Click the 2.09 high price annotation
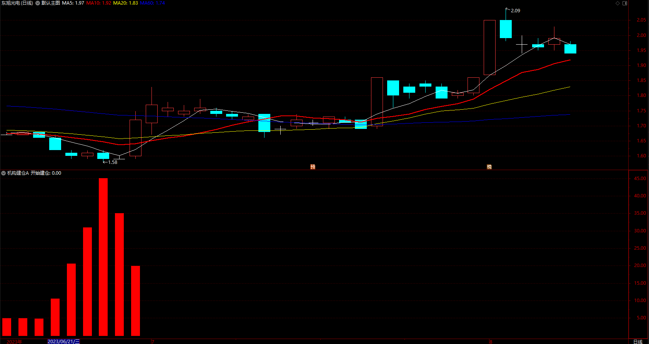 point(516,11)
